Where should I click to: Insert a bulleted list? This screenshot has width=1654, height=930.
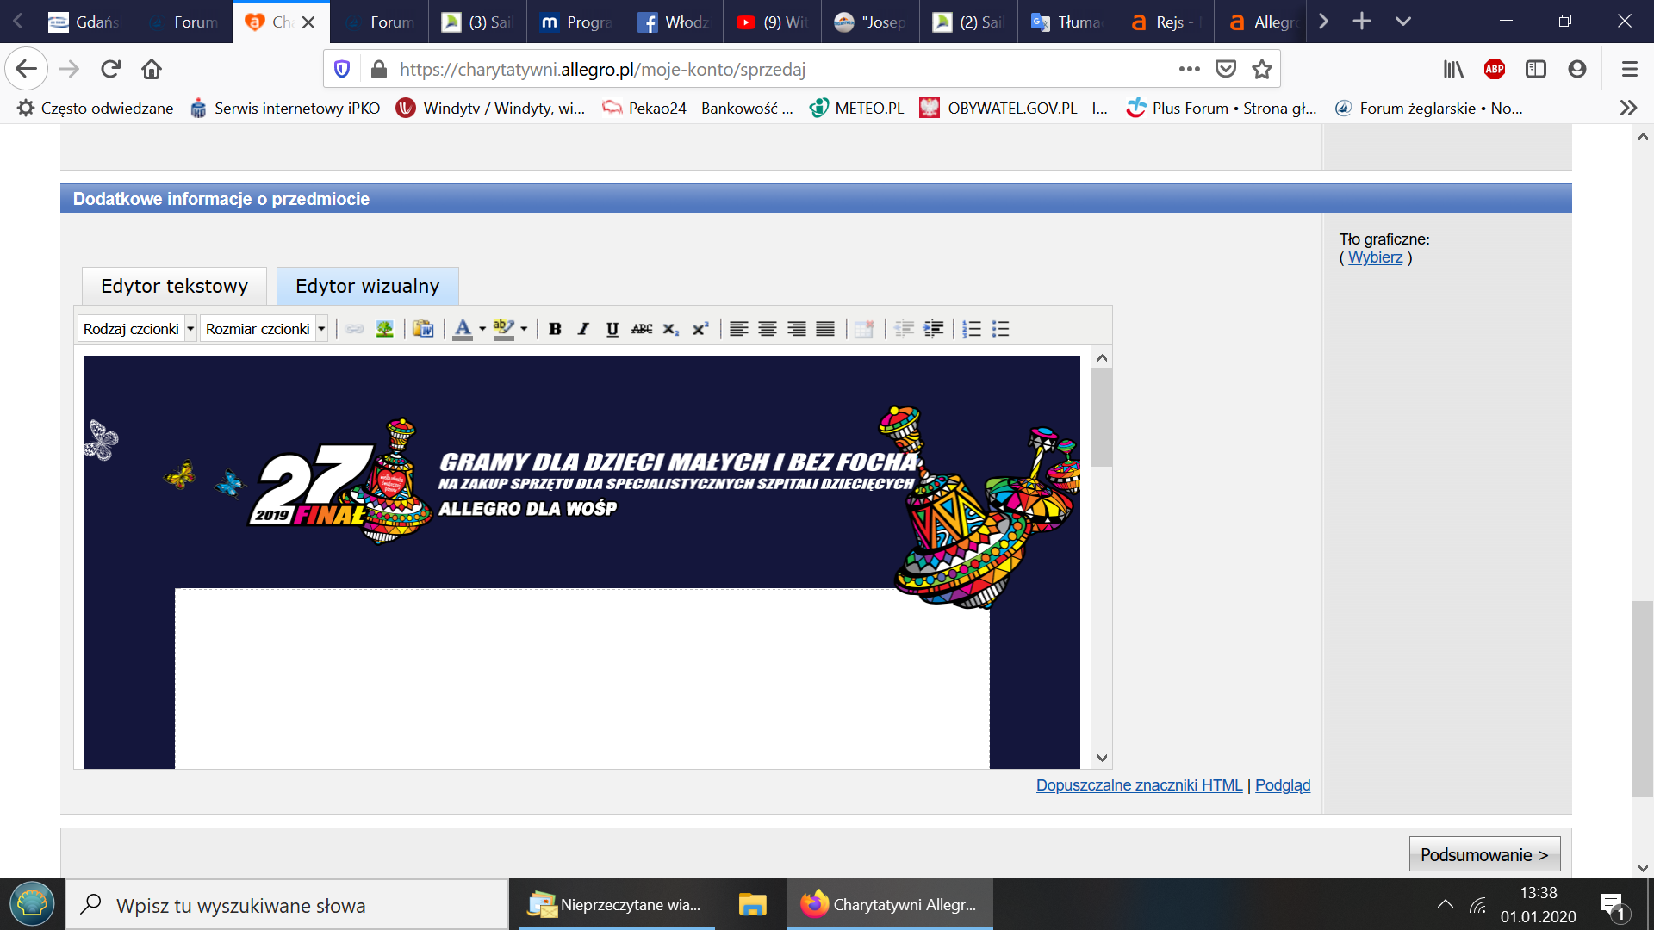point(1000,329)
